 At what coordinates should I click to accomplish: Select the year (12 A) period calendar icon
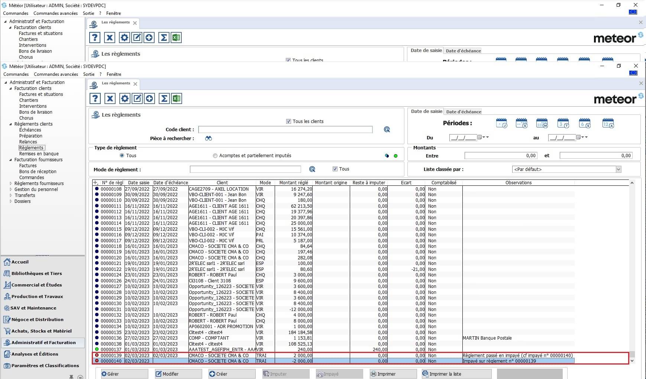[x=608, y=123]
